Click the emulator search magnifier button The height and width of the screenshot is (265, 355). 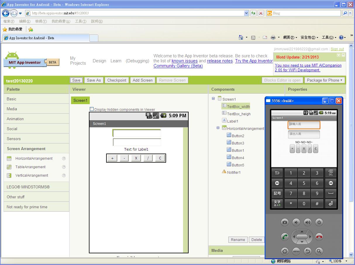[319, 251]
